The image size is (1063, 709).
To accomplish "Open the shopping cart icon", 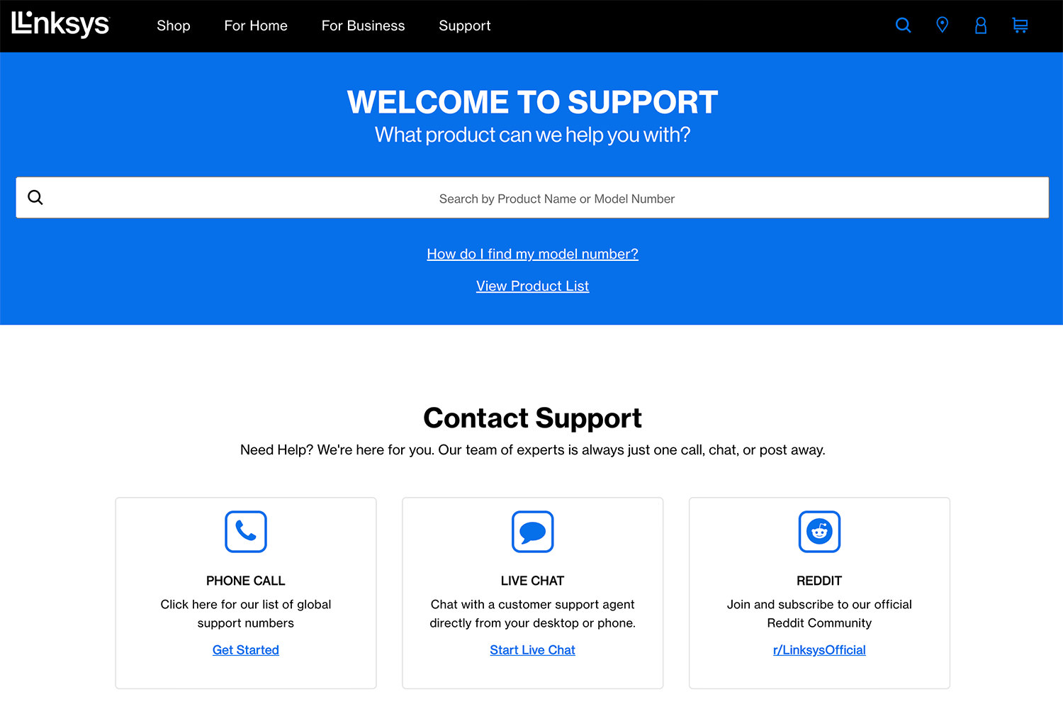I will coord(1020,26).
